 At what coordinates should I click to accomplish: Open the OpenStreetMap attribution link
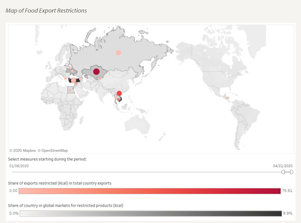coord(53,150)
